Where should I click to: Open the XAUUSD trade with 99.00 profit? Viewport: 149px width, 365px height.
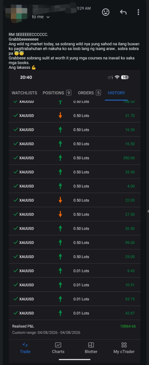(x=74, y=242)
